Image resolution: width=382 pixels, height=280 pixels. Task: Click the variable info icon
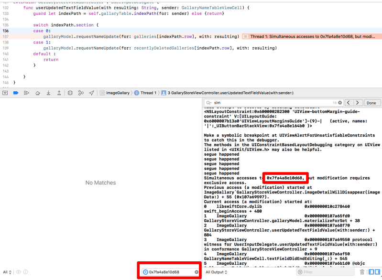tap(26, 272)
